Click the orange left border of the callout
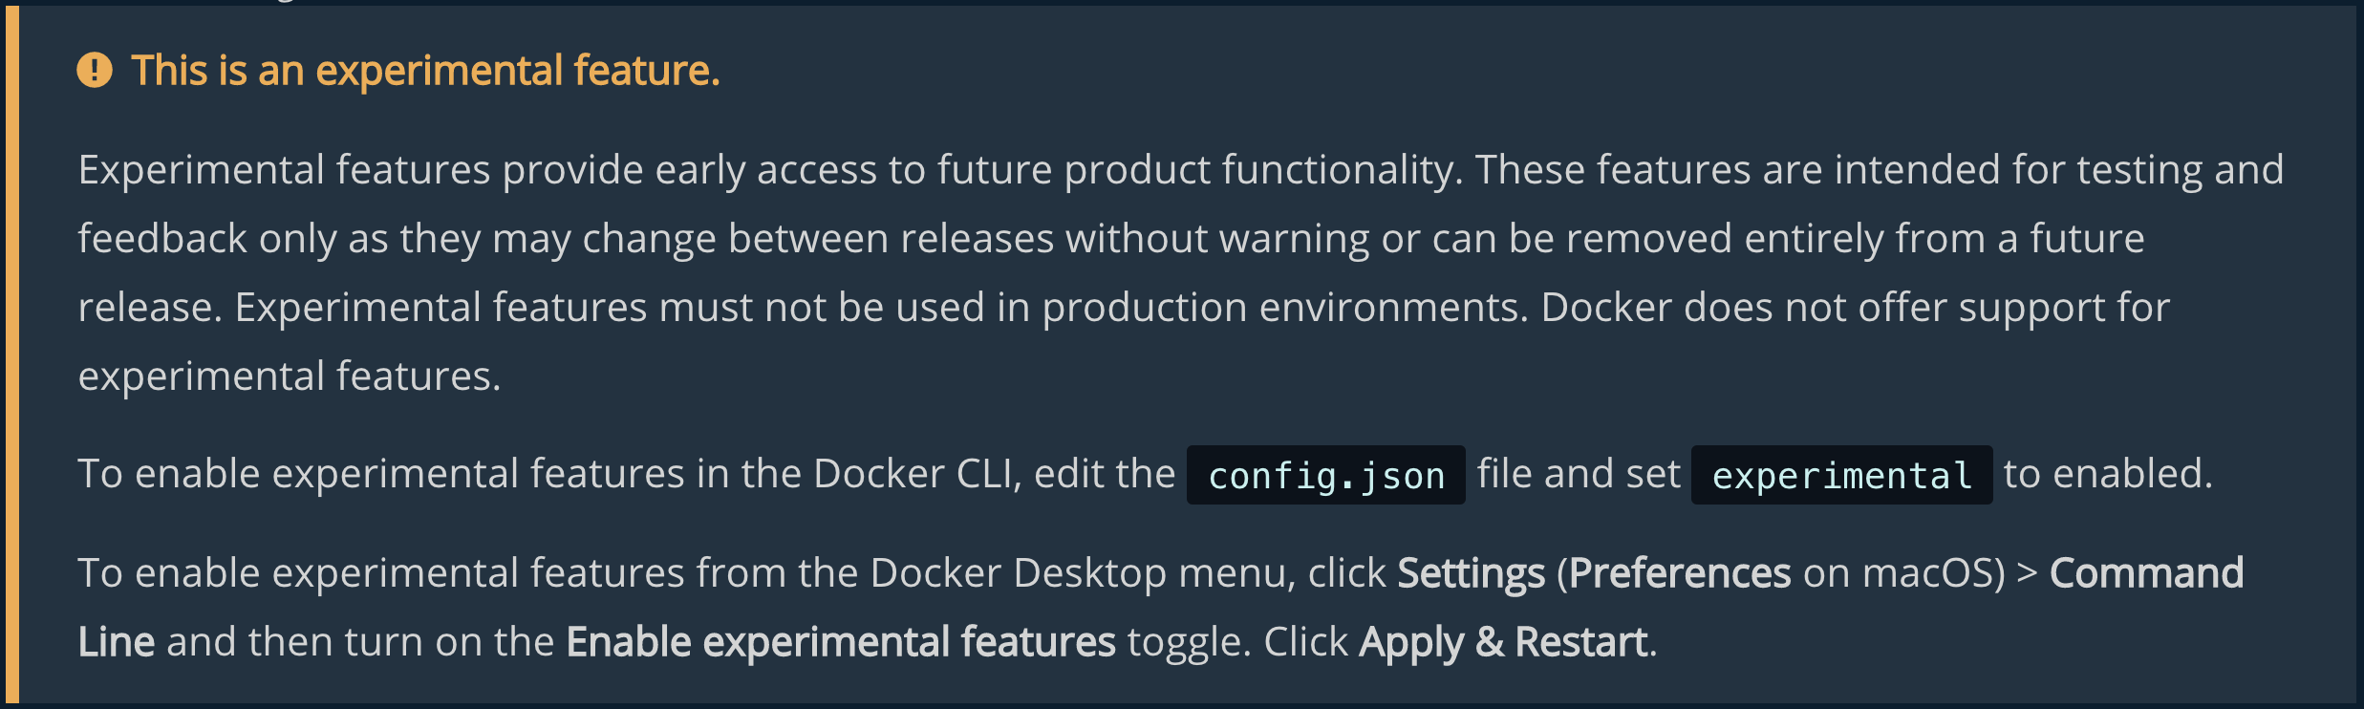The width and height of the screenshot is (2364, 709). (12, 354)
